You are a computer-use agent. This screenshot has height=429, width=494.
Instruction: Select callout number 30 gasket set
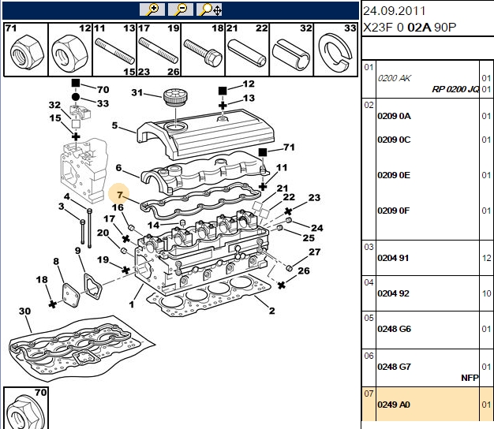tap(25, 311)
